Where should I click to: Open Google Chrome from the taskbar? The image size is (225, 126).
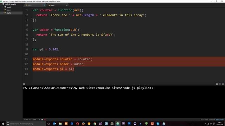95,124
